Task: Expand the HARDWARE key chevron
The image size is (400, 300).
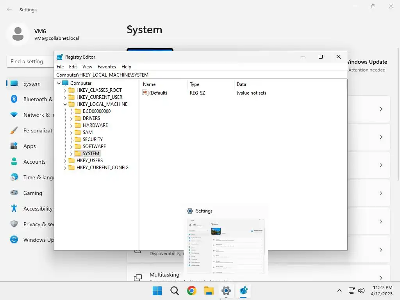Action: click(x=71, y=125)
